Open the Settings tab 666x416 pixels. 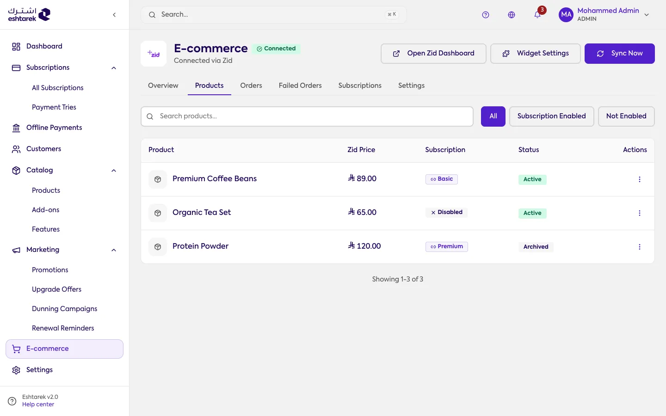click(412, 86)
